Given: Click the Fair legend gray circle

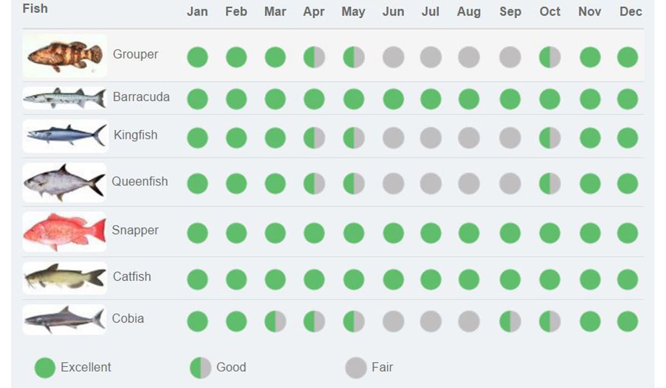Looking at the screenshot, I should (356, 367).
